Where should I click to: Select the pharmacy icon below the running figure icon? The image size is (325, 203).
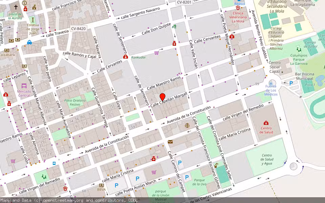pyautogui.click(x=174, y=43)
